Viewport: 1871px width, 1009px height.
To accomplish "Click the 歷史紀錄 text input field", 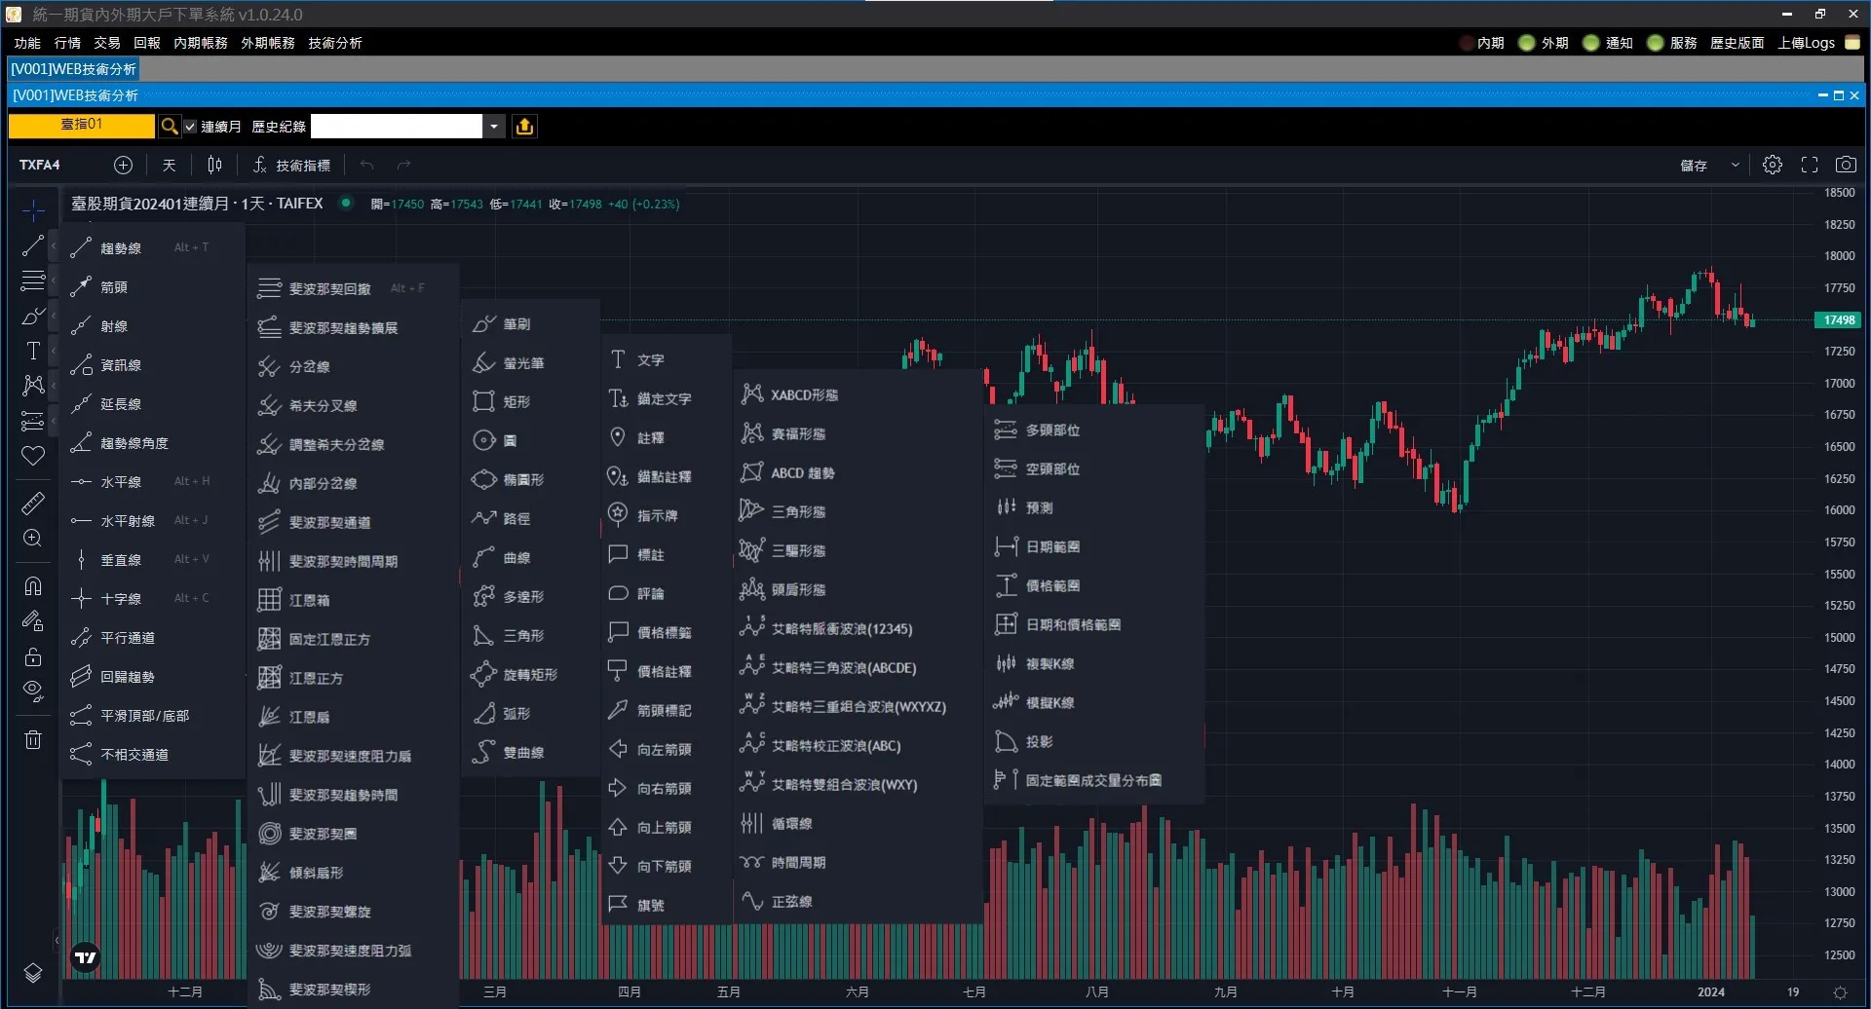I will click(396, 127).
